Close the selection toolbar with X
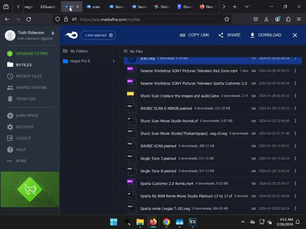 click(295, 35)
